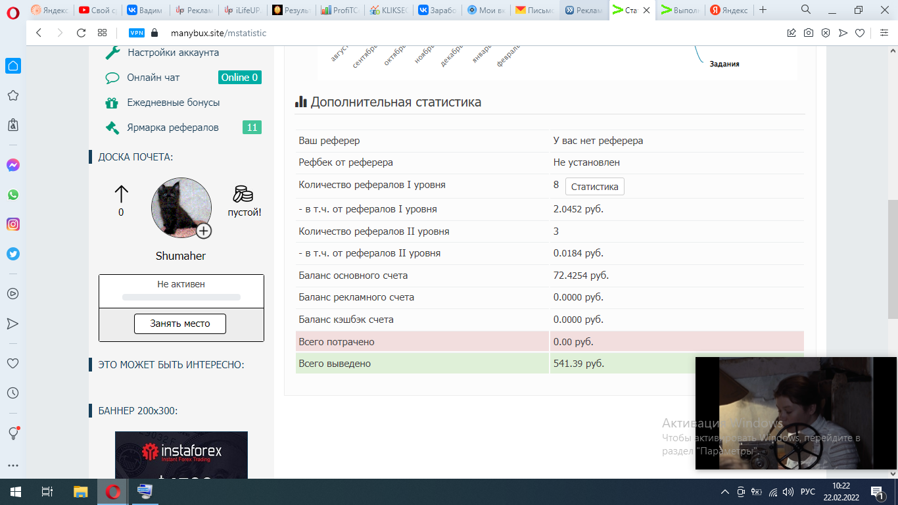Click the «Online 0» chat badge

[240, 78]
